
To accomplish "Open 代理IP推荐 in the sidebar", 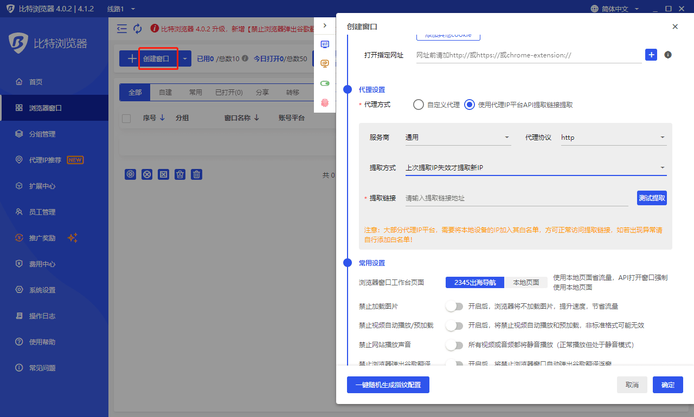I will (54, 160).
